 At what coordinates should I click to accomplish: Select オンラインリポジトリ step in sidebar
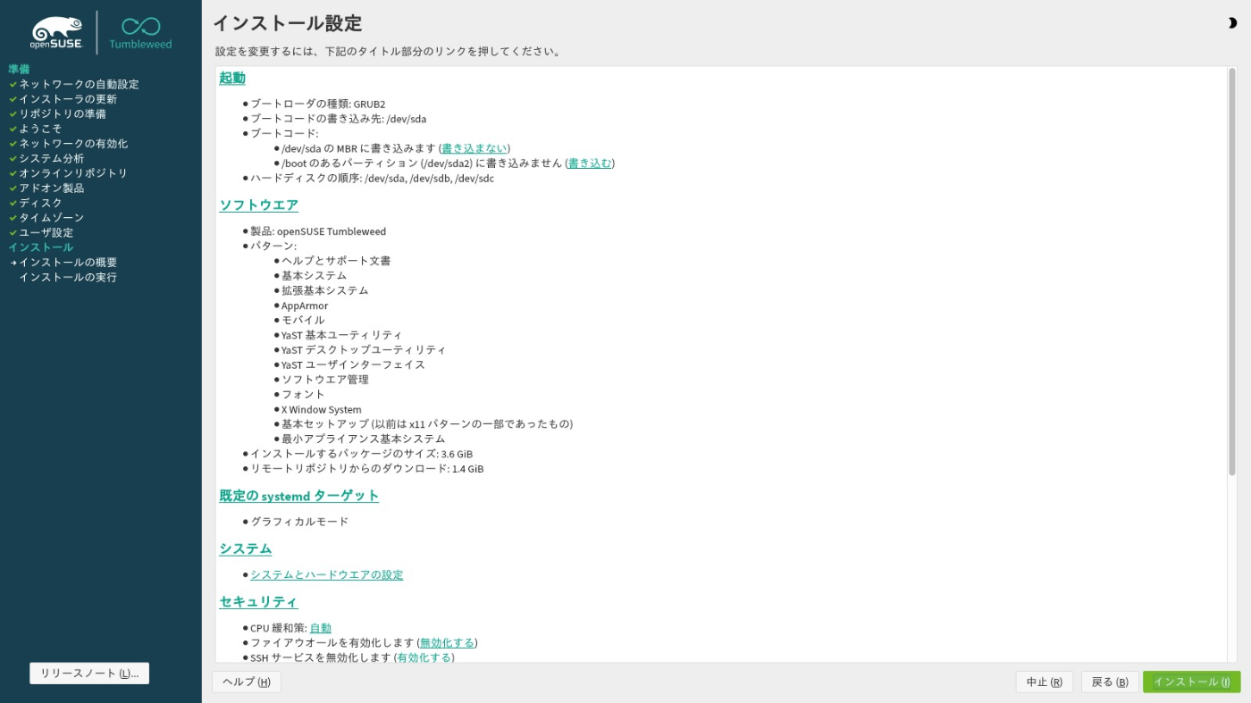point(73,173)
